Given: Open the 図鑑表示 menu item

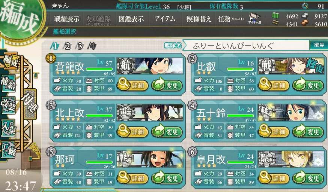Looking at the screenshot, I should point(131,19).
